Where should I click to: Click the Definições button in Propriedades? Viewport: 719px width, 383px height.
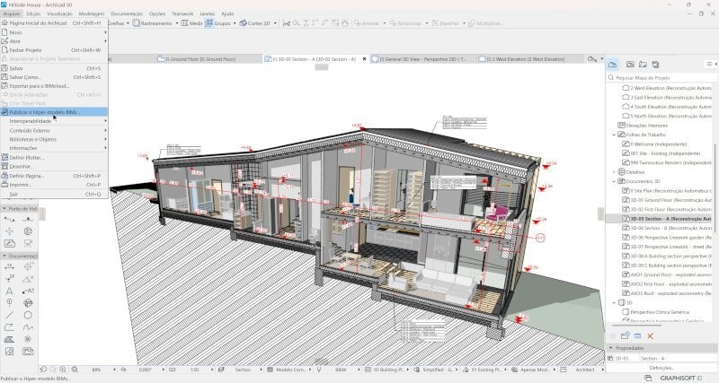pos(661,368)
